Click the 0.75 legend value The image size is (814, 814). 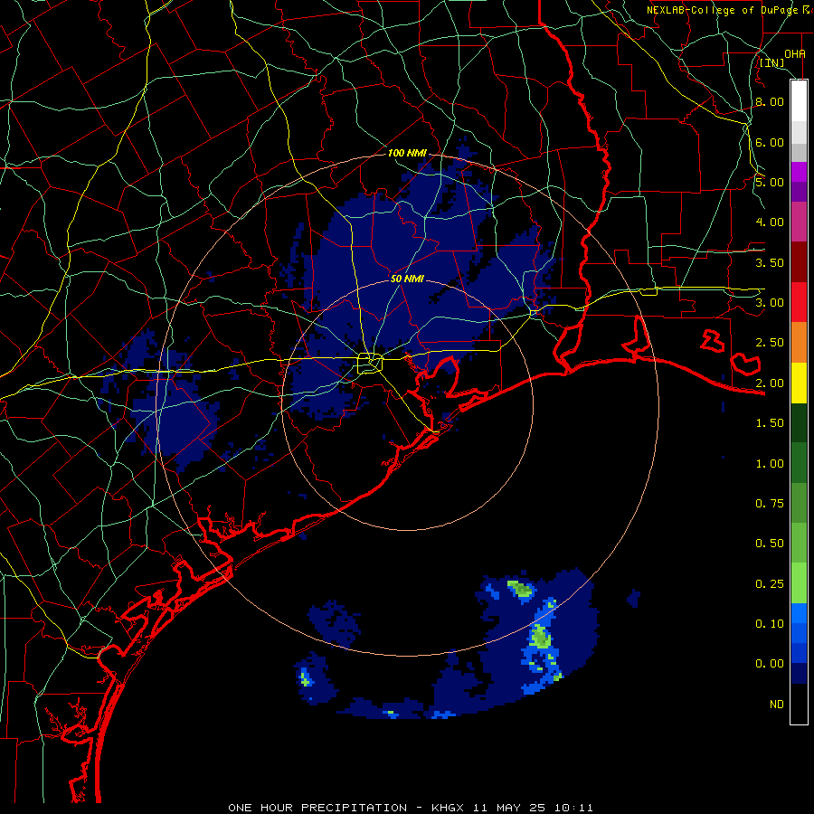tap(770, 504)
